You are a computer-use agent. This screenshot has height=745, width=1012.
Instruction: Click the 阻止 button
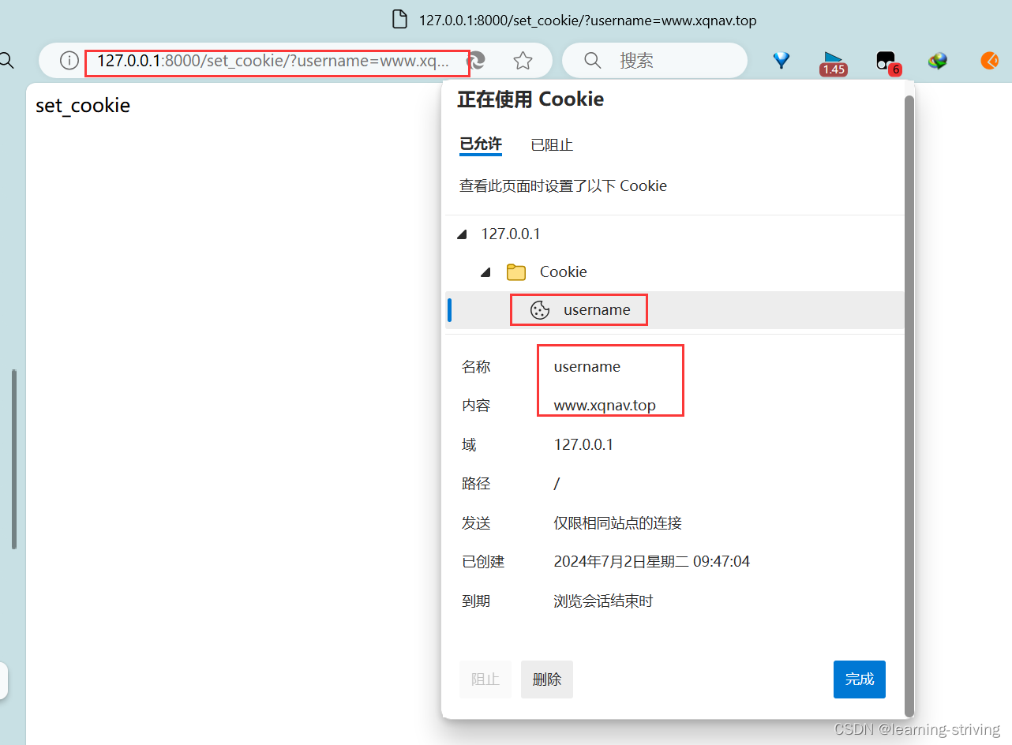pos(485,679)
